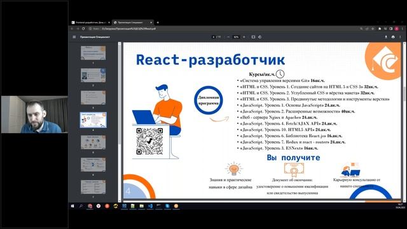This screenshot has height=229, width=407.
Task: Click the zoom out minus button
Action: tap(228, 37)
